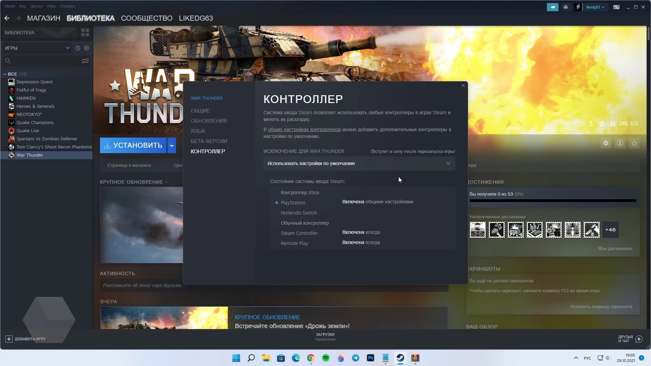Open the library grid view icon
This screenshot has height=366, width=651.
[85, 33]
